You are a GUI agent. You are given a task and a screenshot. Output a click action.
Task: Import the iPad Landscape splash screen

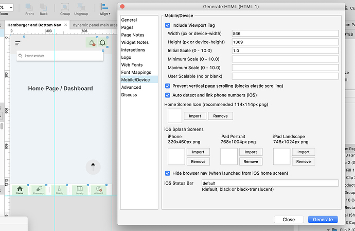pos(304,152)
